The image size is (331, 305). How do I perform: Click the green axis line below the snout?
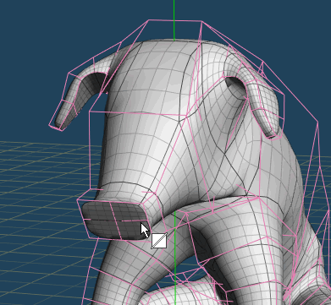[x=175, y=253]
